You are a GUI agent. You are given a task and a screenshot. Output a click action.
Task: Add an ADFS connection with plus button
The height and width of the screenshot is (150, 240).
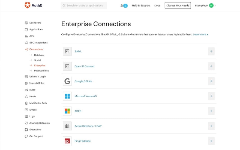coord(211,111)
